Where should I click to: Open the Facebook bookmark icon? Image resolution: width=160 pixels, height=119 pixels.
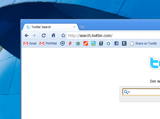(x=116, y=43)
